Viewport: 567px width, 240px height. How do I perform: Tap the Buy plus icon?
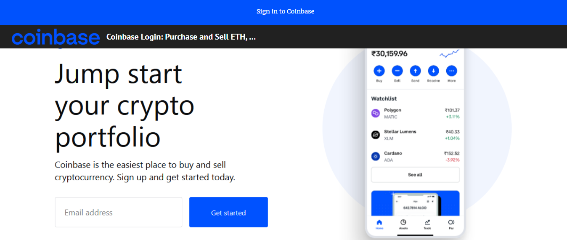click(379, 71)
